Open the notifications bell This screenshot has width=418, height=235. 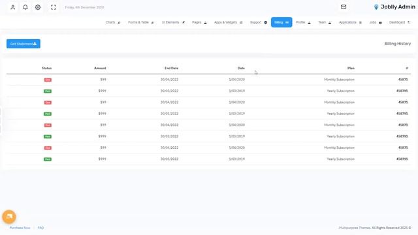point(25,7)
